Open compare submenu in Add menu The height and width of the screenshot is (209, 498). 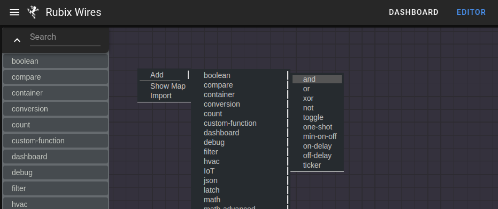(x=241, y=85)
